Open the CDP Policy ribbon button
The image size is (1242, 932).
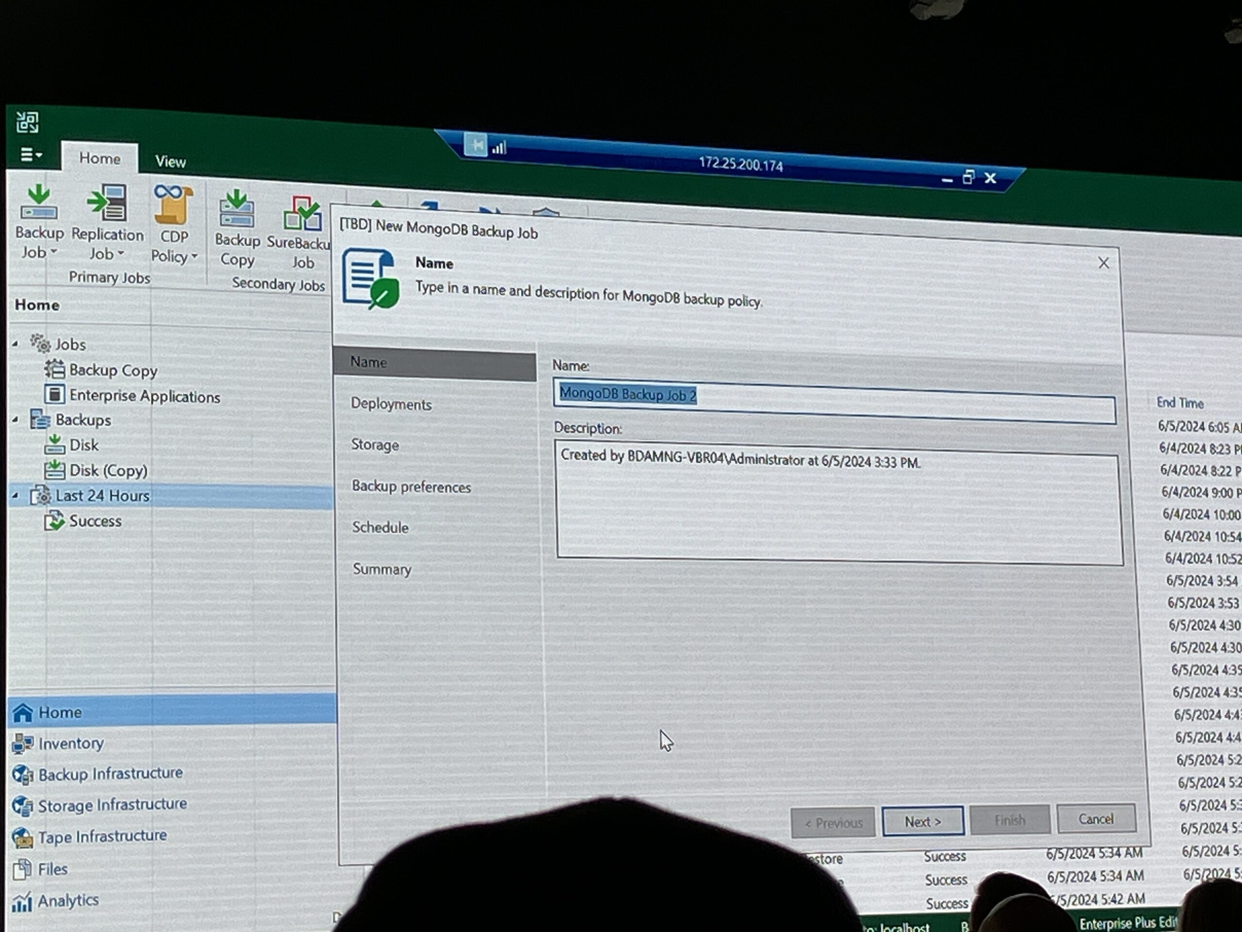pyautogui.click(x=174, y=225)
